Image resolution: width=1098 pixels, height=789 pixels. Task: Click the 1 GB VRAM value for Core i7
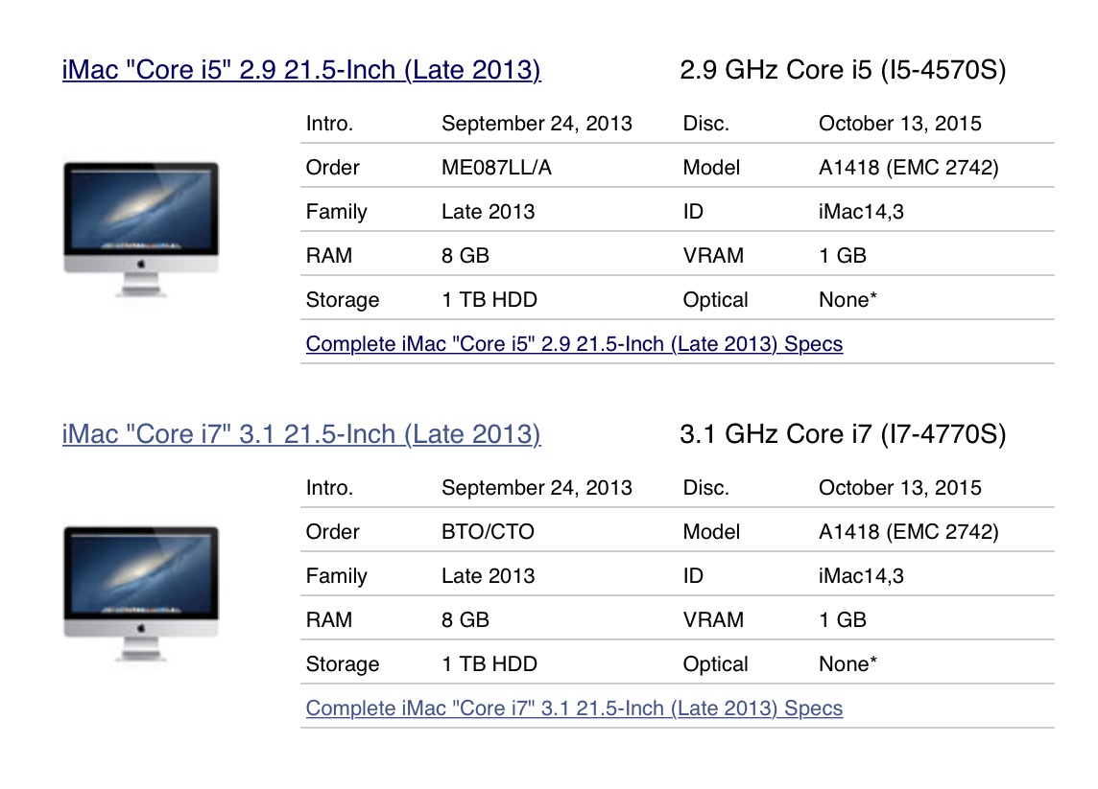[x=843, y=620]
